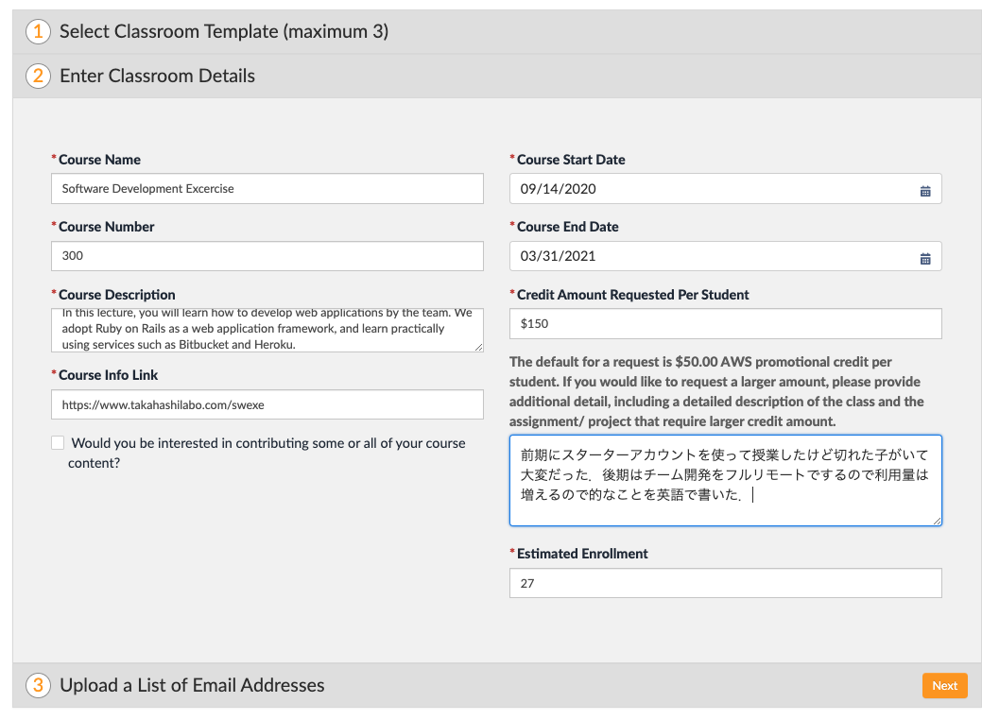
Task: Focus the Course Info Link field
Action: coord(267,404)
